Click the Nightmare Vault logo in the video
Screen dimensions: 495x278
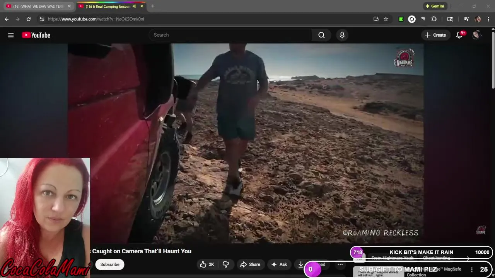[404, 58]
